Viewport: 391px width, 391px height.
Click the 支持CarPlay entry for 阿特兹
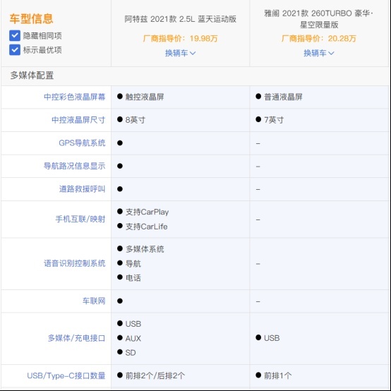pyautogui.click(x=147, y=212)
